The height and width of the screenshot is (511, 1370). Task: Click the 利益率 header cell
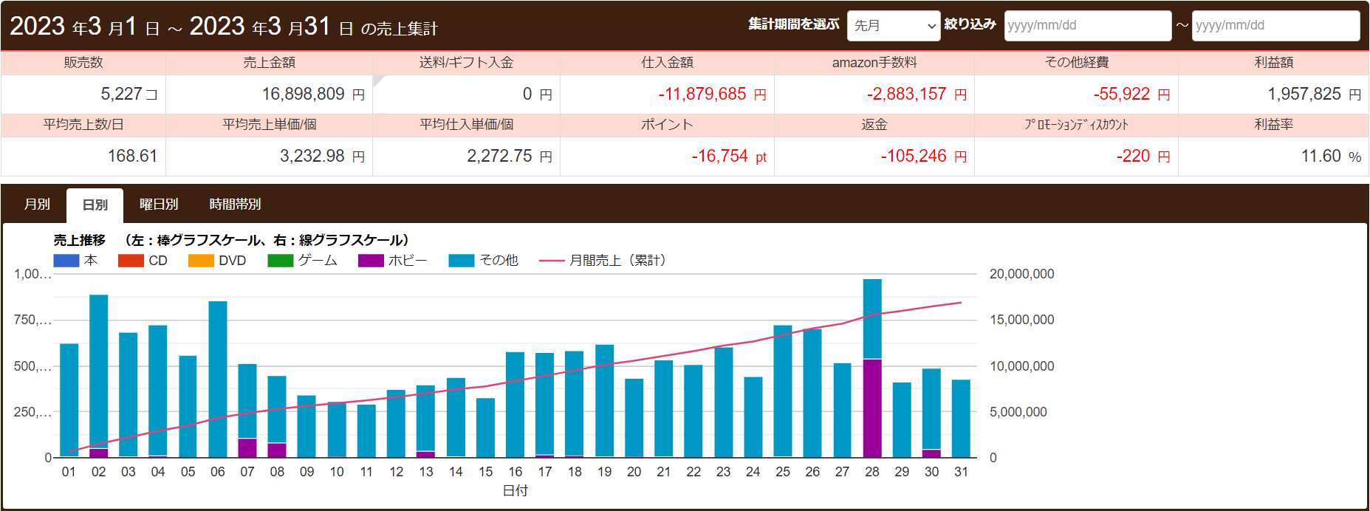tap(1273, 125)
